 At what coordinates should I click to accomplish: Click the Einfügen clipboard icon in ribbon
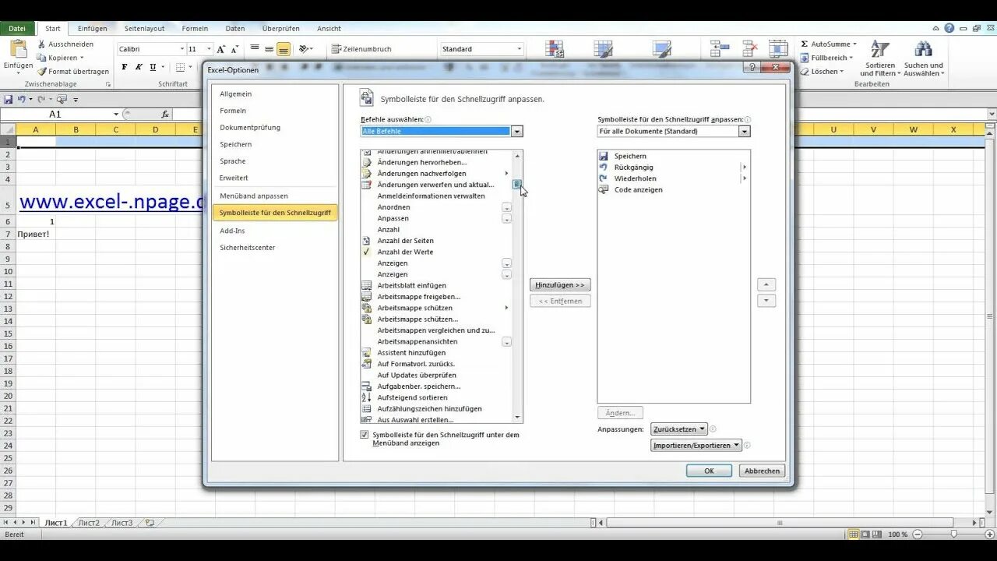(18, 48)
